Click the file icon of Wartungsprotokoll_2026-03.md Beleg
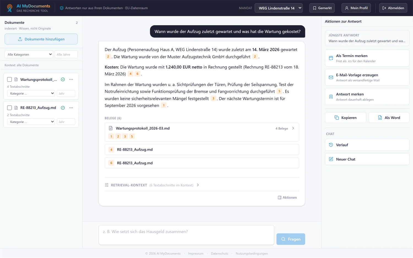The height and width of the screenshot is (258, 413). click(x=111, y=128)
